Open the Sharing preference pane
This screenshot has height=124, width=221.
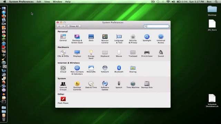click(x=133, y=69)
